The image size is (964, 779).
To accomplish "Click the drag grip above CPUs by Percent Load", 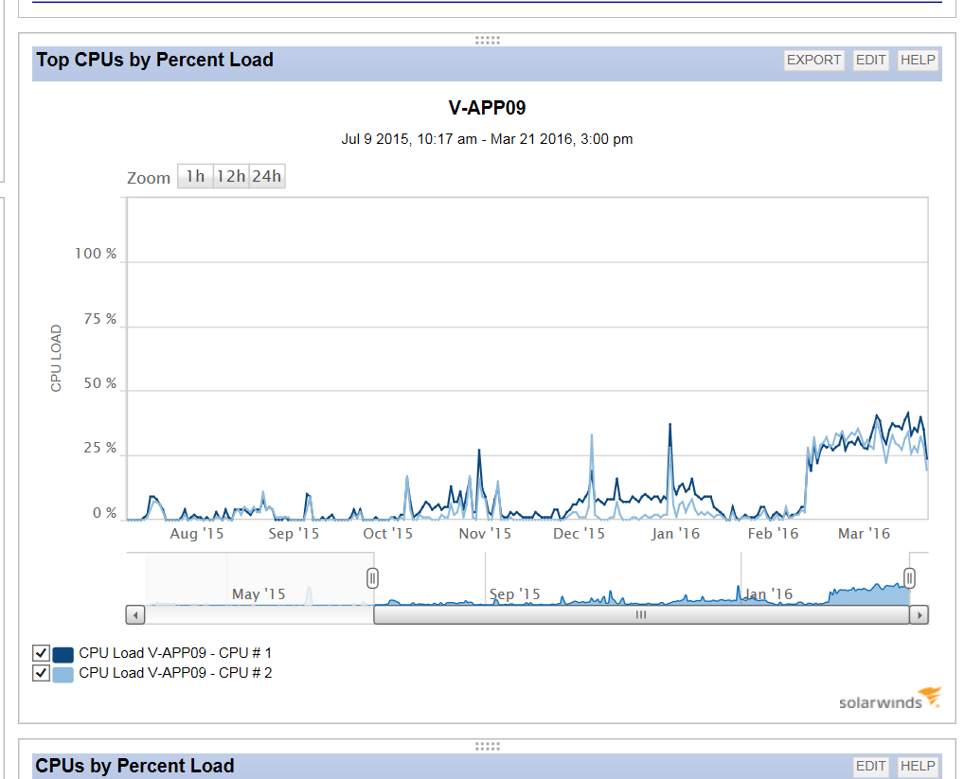I will [x=488, y=747].
